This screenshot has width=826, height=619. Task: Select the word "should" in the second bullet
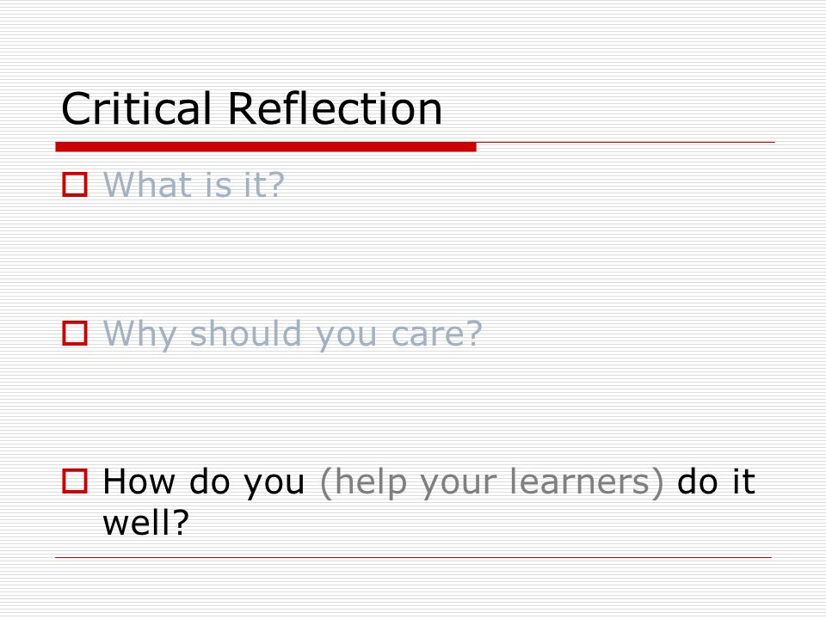pos(245,334)
